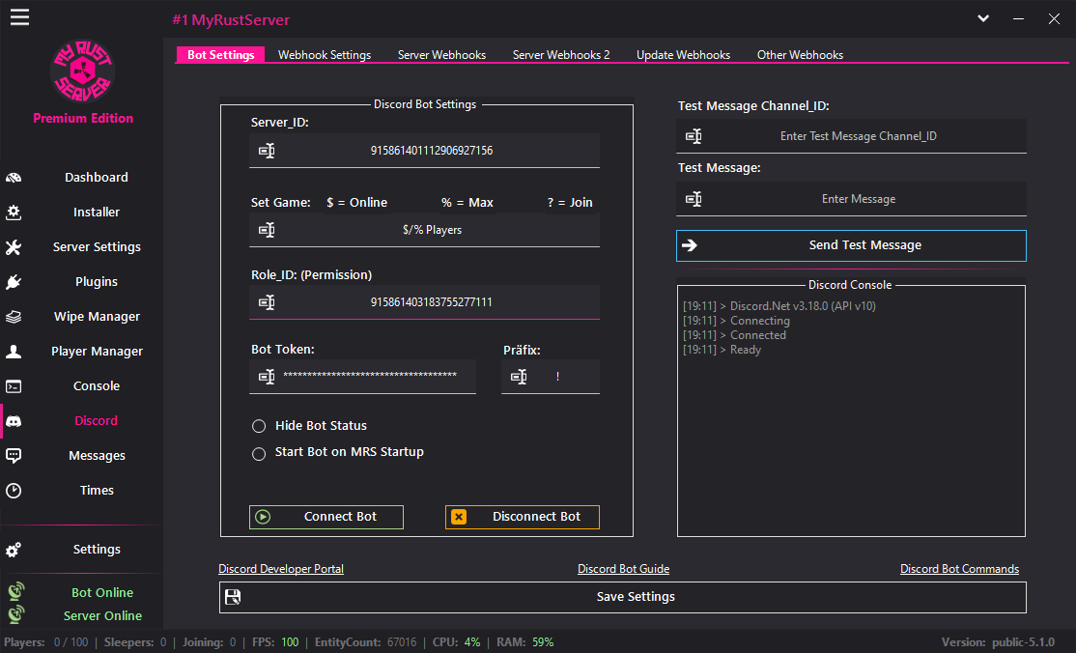This screenshot has width=1076, height=653.
Task: Click the Connect Bot button
Action: 326,517
